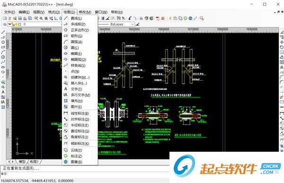The width and height of the screenshot is (284, 183).
Task: Click the brush icon right of ByLayer dropdown
Action: [137, 24]
